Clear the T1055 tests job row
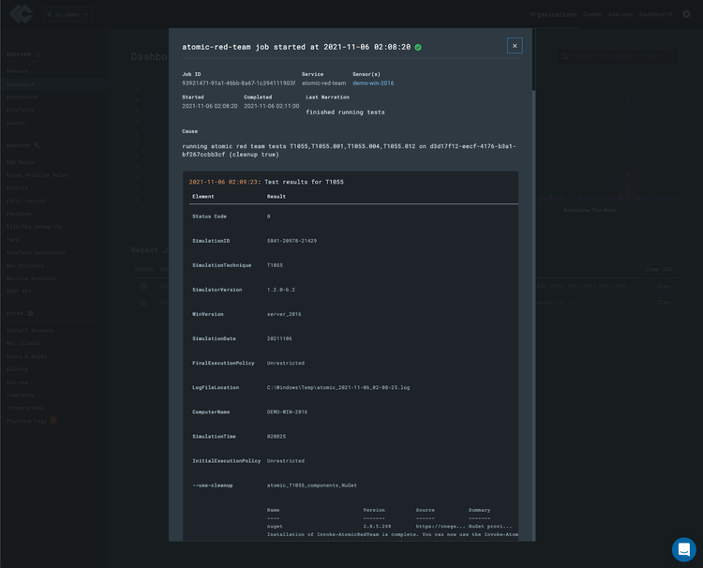 tap(664, 286)
